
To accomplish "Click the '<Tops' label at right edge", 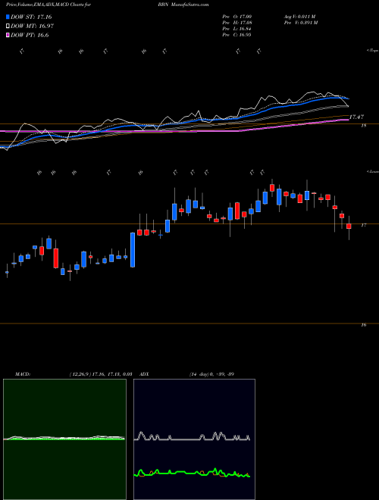I will coord(372,51).
